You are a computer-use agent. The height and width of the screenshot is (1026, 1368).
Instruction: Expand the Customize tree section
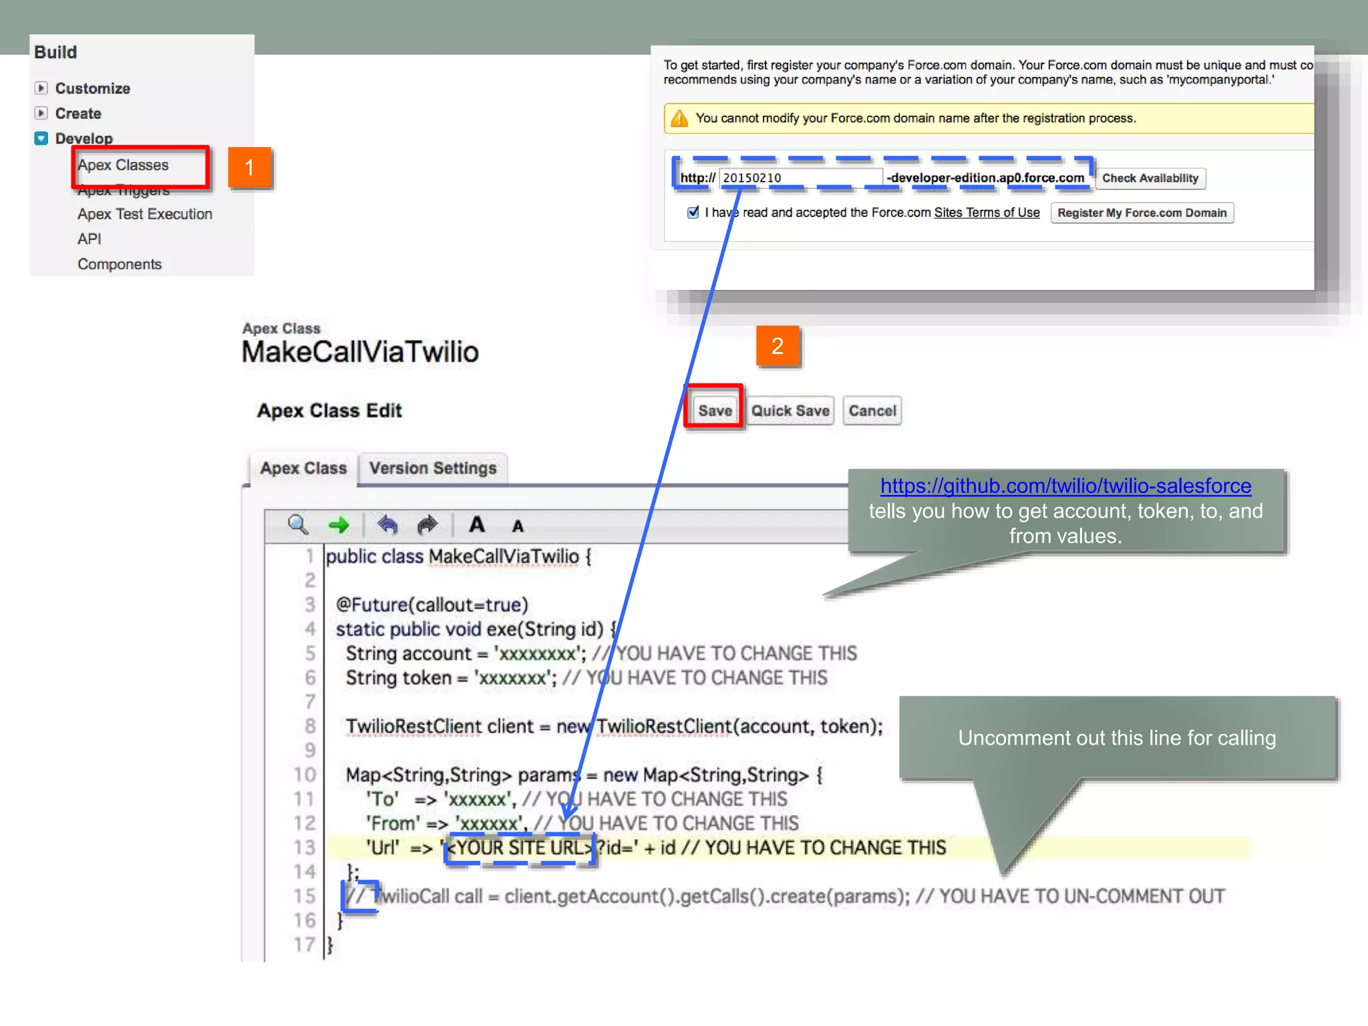pyautogui.click(x=41, y=88)
